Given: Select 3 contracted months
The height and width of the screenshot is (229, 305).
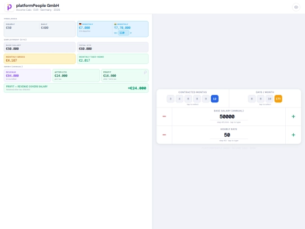Looking at the screenshot, I should [x=171, y=99].
